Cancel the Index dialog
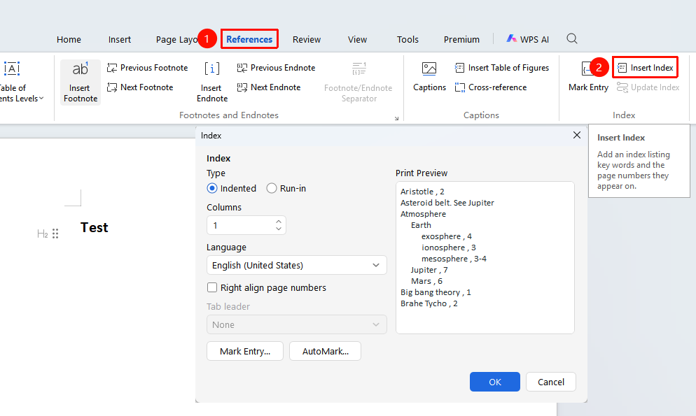 click(x=551, y=382)
